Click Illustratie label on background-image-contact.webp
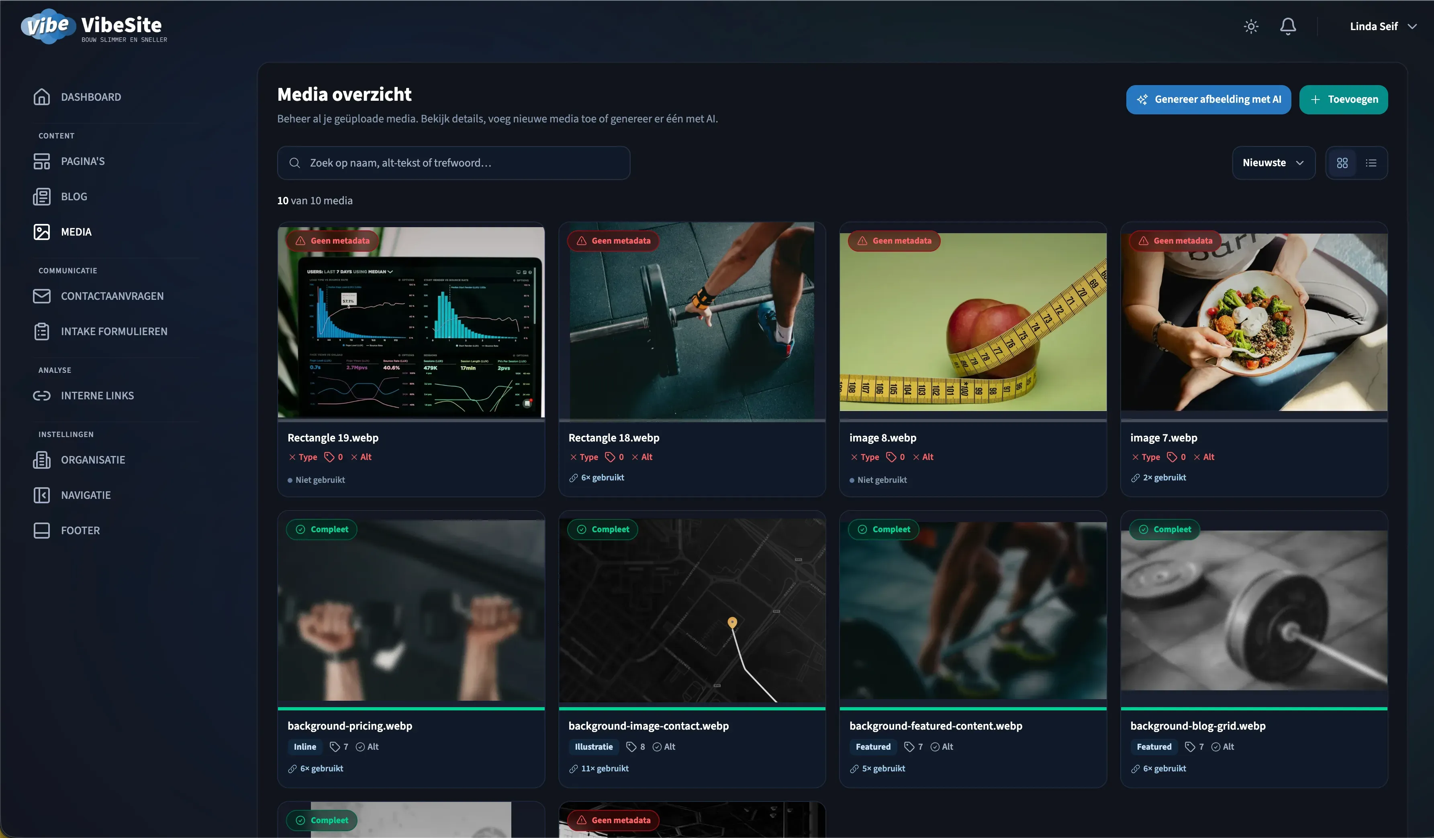 pos(594,746)
